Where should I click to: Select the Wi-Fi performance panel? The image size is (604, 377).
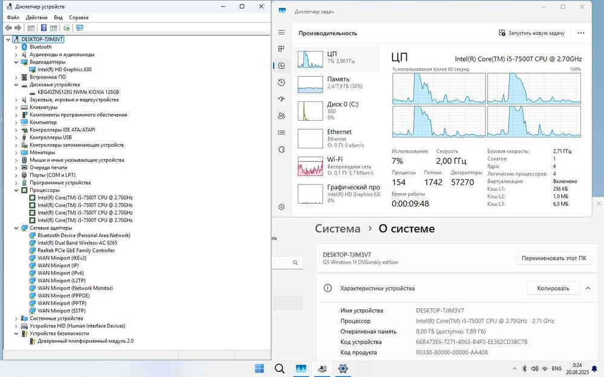point(336,166)
